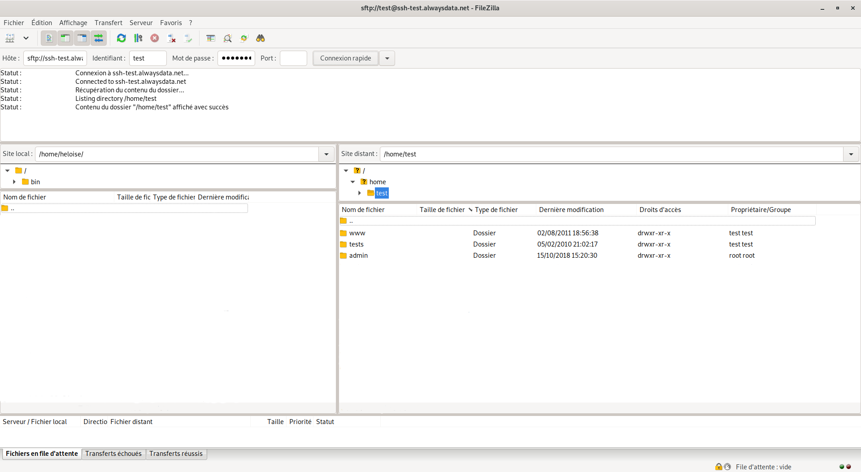
Task: Open Find files with the binoculars icon
Action: [x=261, y=38]
